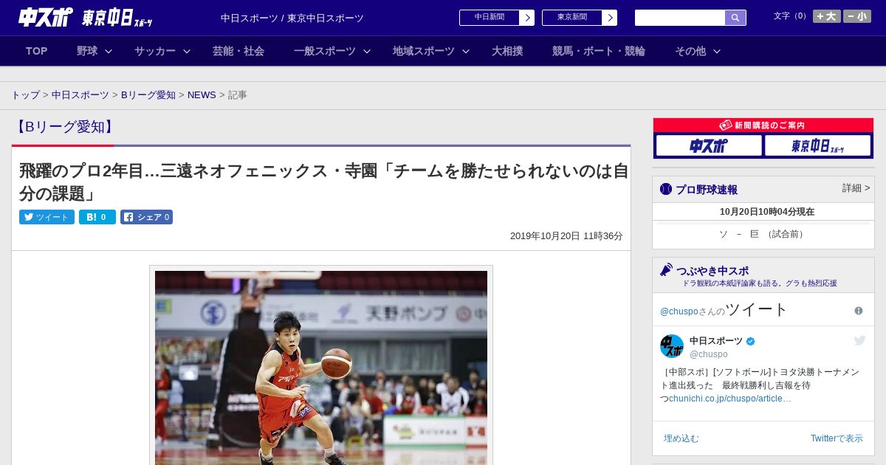
Task: Click the 中日スポーツ / 東京中日スポーツ header text
Action: [x=292, y=18]
